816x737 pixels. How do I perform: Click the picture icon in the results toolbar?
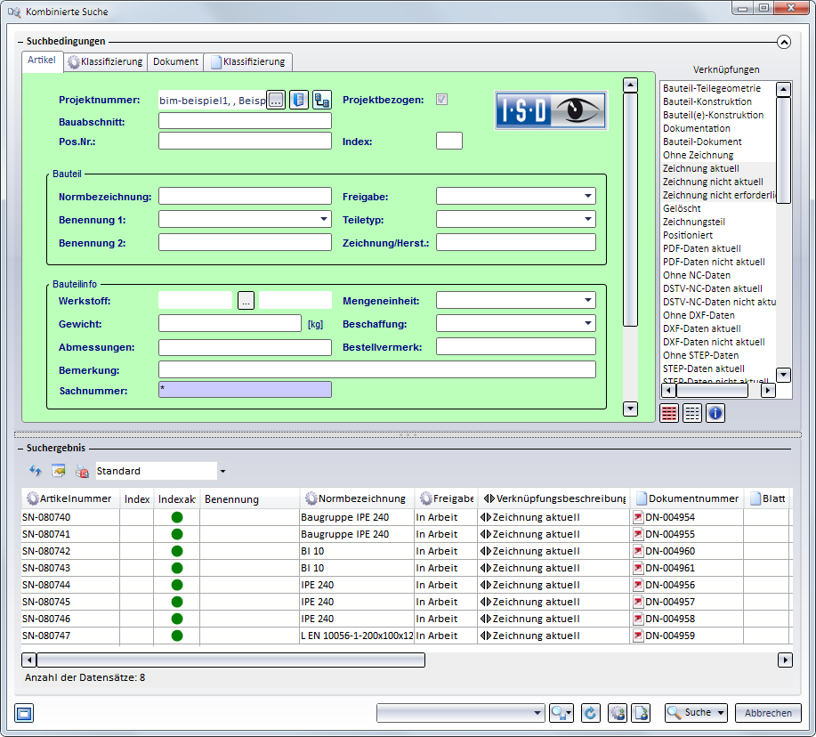[59, 471]
